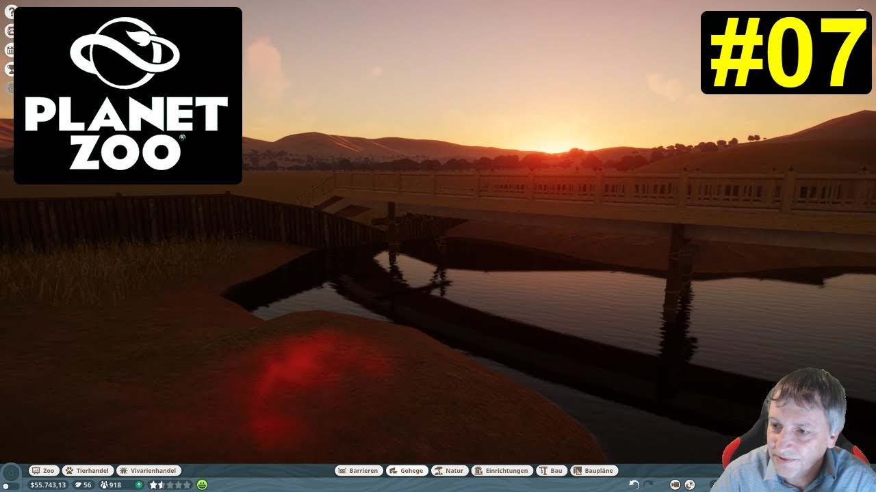The width and height of the screenshot is (876, 492).
Task: Open the animal overview paw icon
Action: (10, 31)
